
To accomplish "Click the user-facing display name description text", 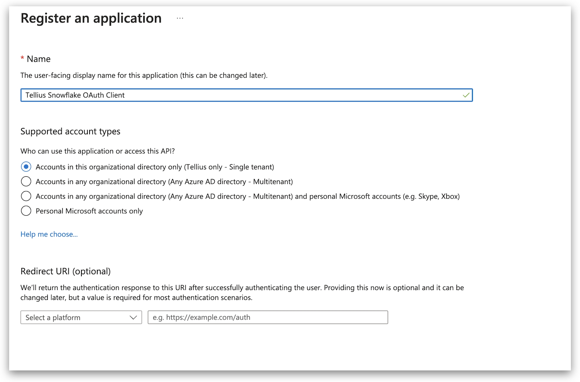I will (144, 75).
